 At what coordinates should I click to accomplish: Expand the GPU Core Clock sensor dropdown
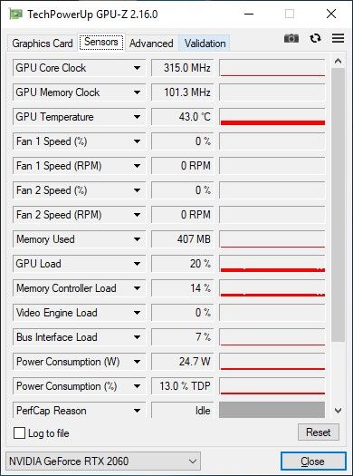click(138, 68)
